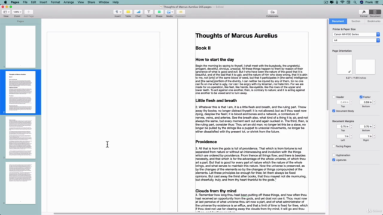Open the Arrange menu

tap(69, 2)
